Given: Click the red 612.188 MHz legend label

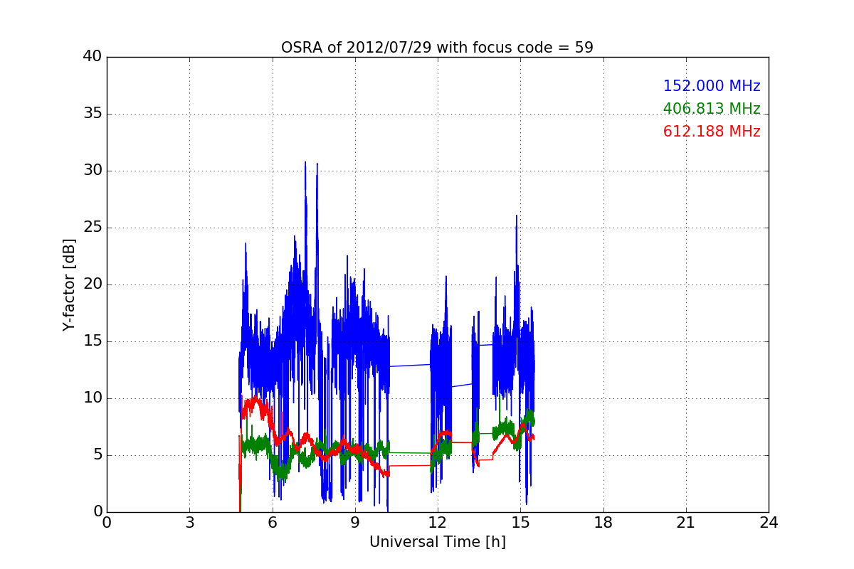Looking at the screenshot, I should [712, 132].
